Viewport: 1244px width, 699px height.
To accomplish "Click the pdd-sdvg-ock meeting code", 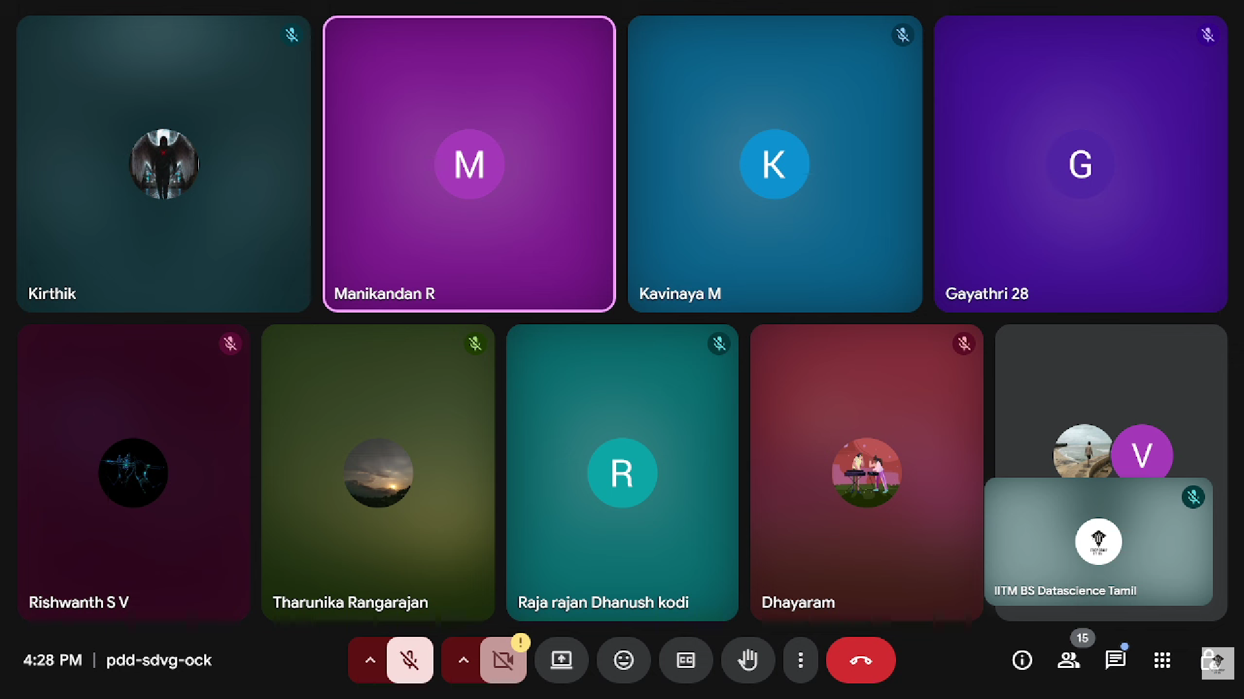I will 159,660.
